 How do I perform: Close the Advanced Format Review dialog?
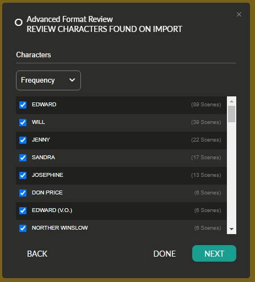pyautogui.click(x=239, y=14)
